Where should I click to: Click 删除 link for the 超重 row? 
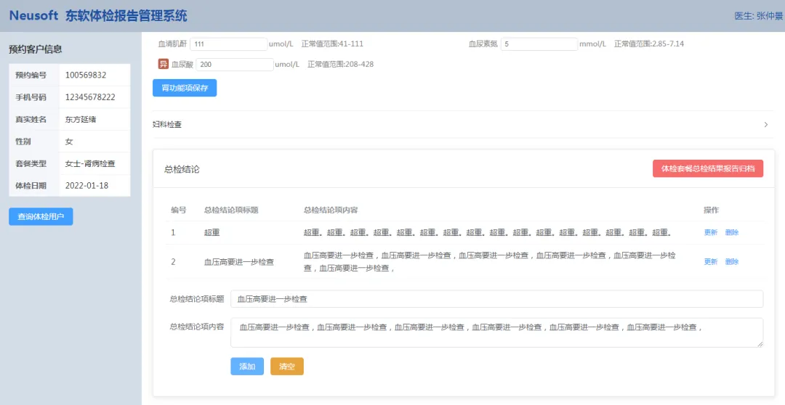[x=732, y=233]
